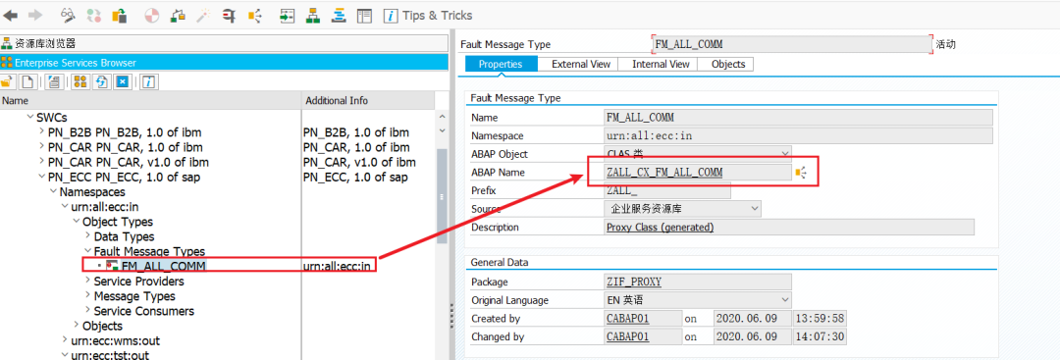This screenshot has height=360, width=1060.
Task: Collapse the SWCs tree node
Action: [x=29, y=117]
